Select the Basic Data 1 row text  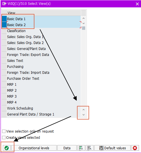coord(16,19)
